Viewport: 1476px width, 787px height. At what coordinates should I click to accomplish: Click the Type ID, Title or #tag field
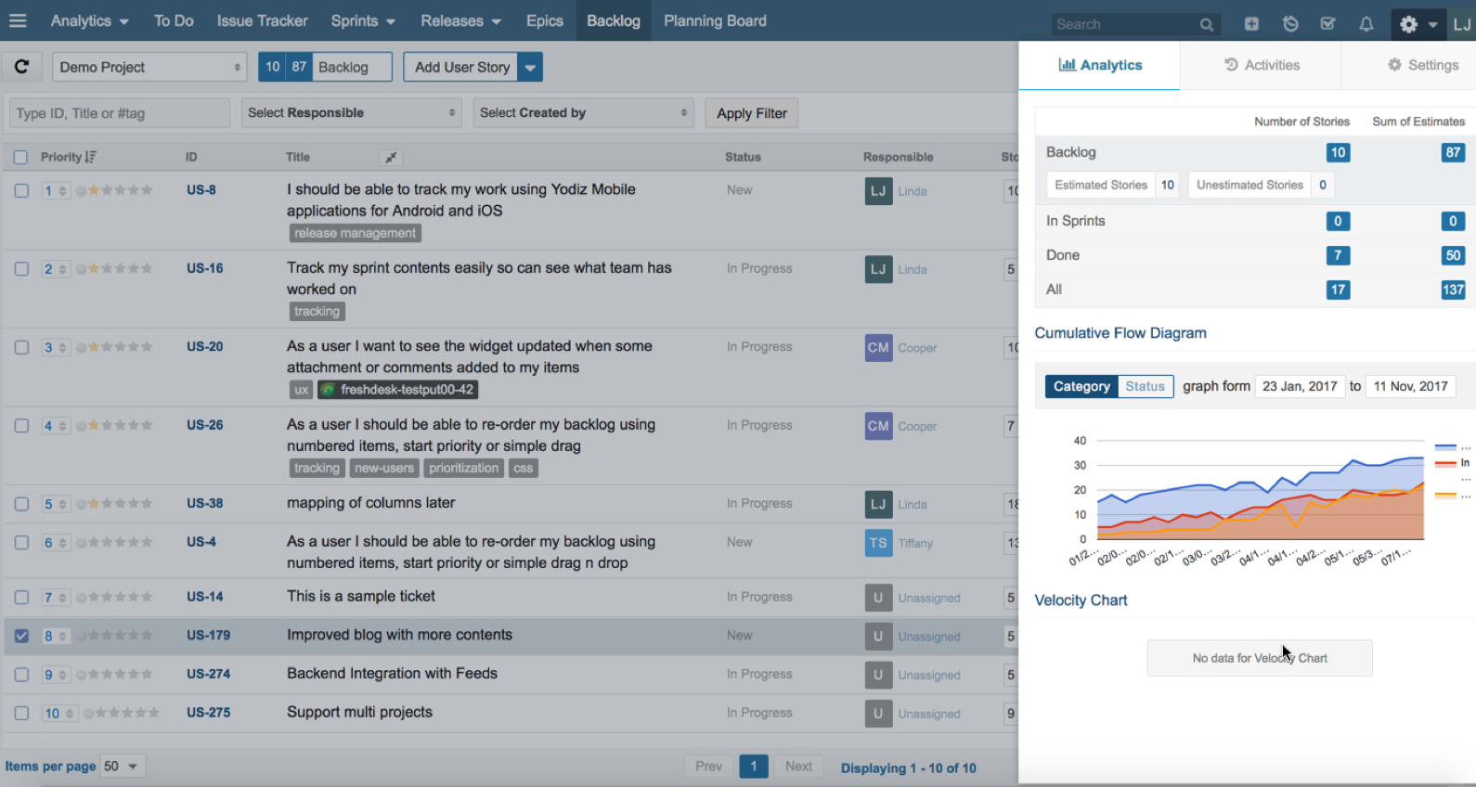(118, 113)
